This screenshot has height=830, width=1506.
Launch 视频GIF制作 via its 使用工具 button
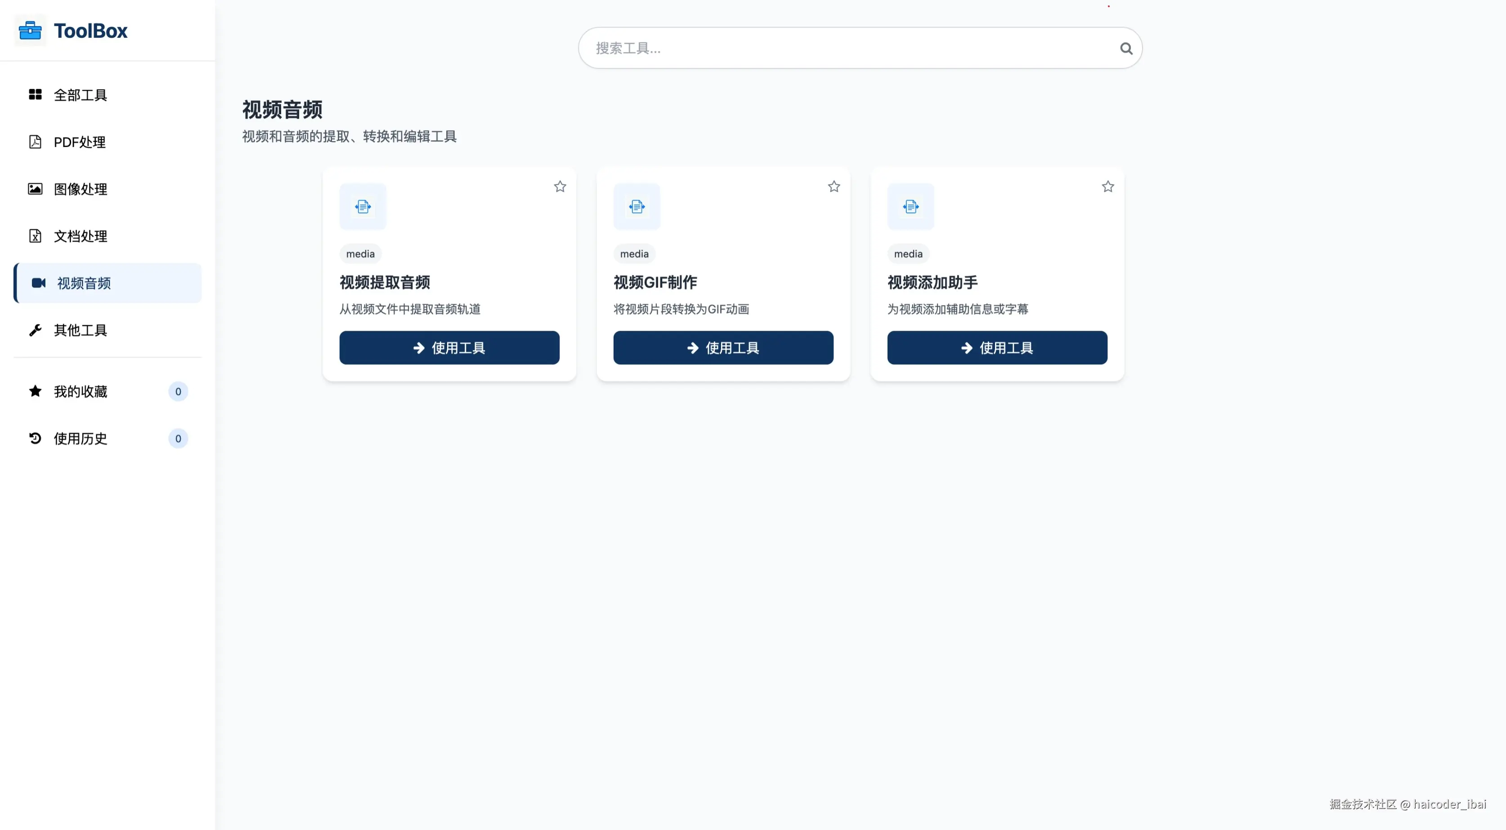pos(722,347)
